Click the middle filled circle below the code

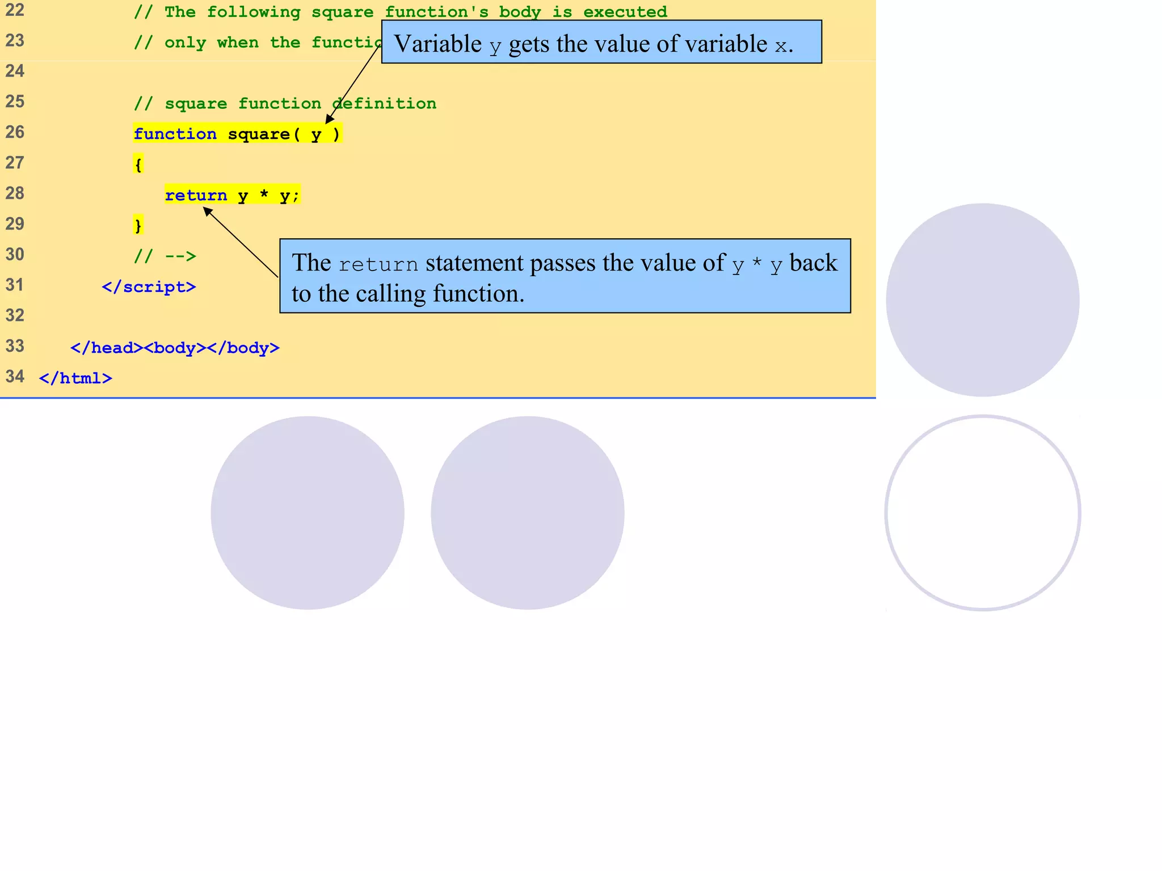click(x=528, y=513)
